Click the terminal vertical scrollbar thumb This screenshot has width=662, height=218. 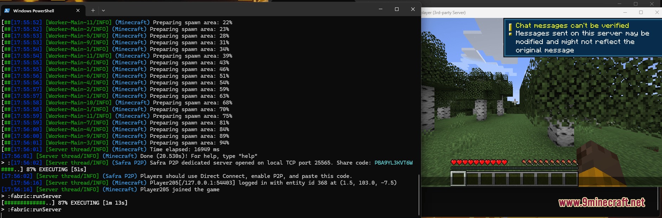coord(419,194)
